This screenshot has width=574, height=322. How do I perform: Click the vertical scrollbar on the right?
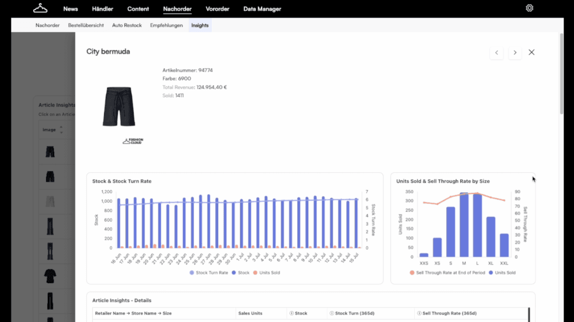[x=562, y=74]
